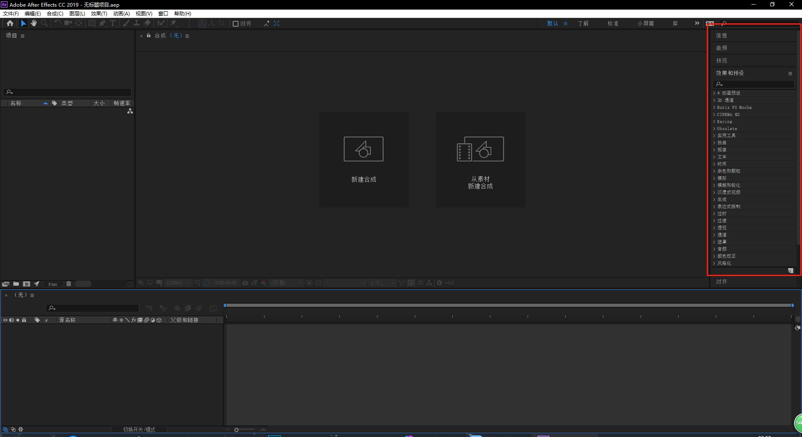The height and width of the screenshot is (437, 802).
Task: Switch to the 标准 workspace
Action: pos(613,23)
